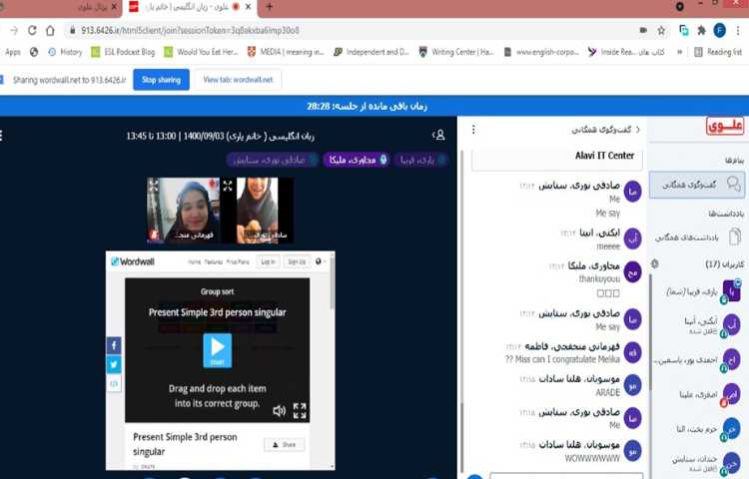749x479 pixels.
Task: Go to the browser home page icon
Action: point(50,31)
